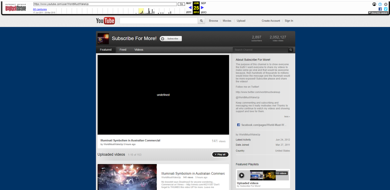
Task: Click the Facebook icon in About section
Action: tap(238, 125)
